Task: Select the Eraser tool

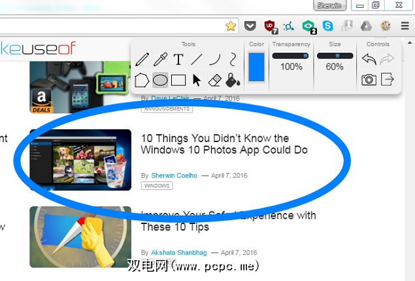Action: [214, 80]
